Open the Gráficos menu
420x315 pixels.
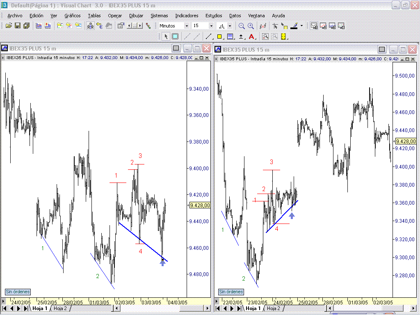pos(72,16)
